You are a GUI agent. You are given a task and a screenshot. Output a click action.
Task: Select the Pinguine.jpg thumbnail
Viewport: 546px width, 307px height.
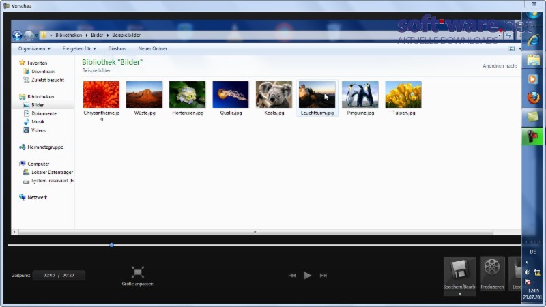click(360, 95)
